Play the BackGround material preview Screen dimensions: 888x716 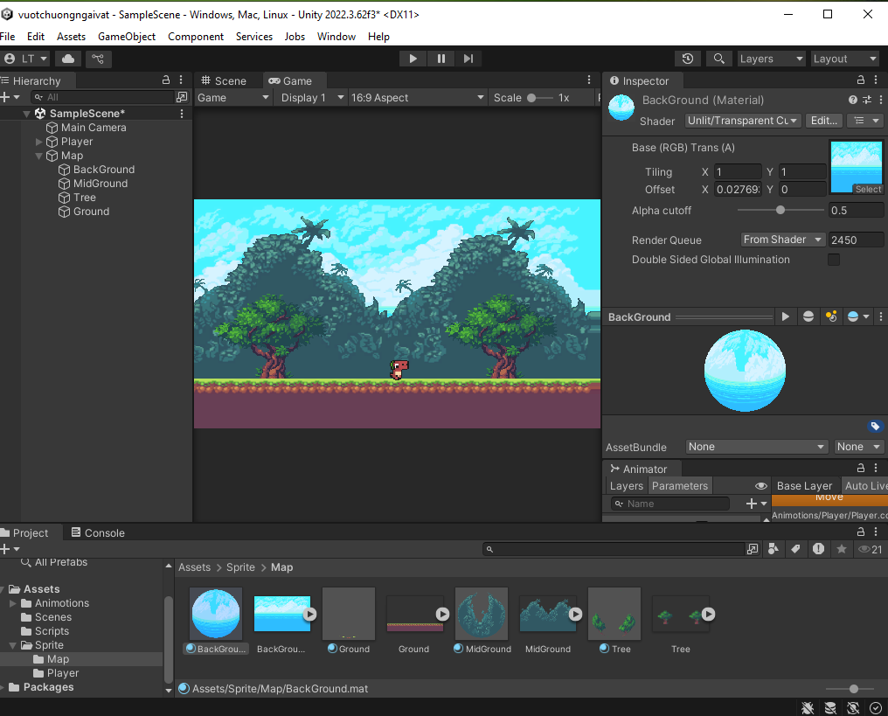[786, 316]
